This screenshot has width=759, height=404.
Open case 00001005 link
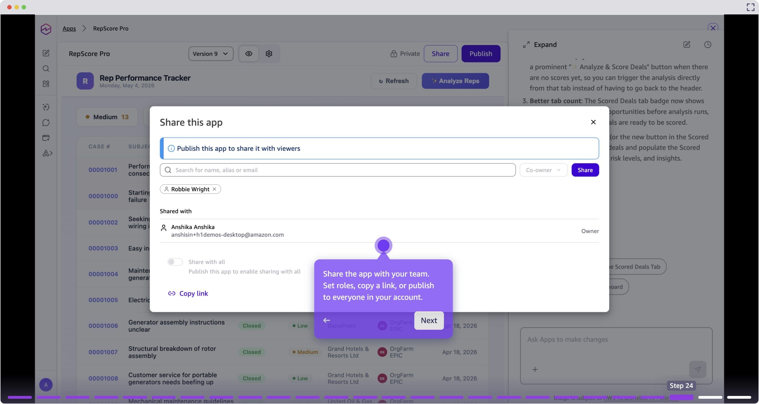(x=103, y=300)
